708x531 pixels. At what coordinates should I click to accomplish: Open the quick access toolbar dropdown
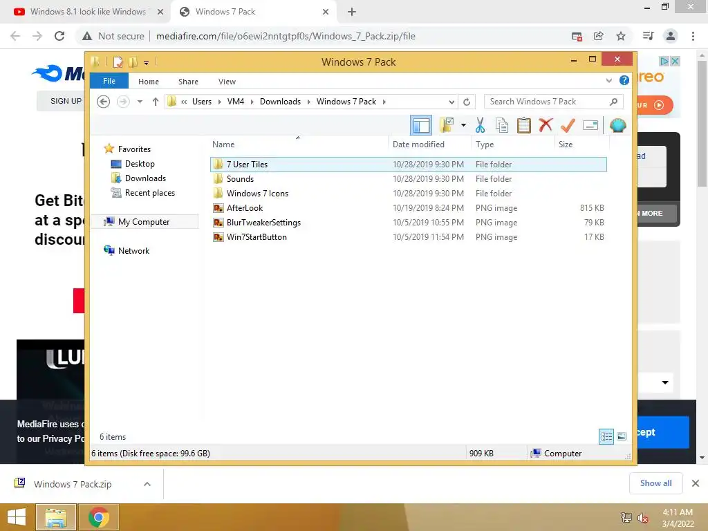click(x=147, y=62)
